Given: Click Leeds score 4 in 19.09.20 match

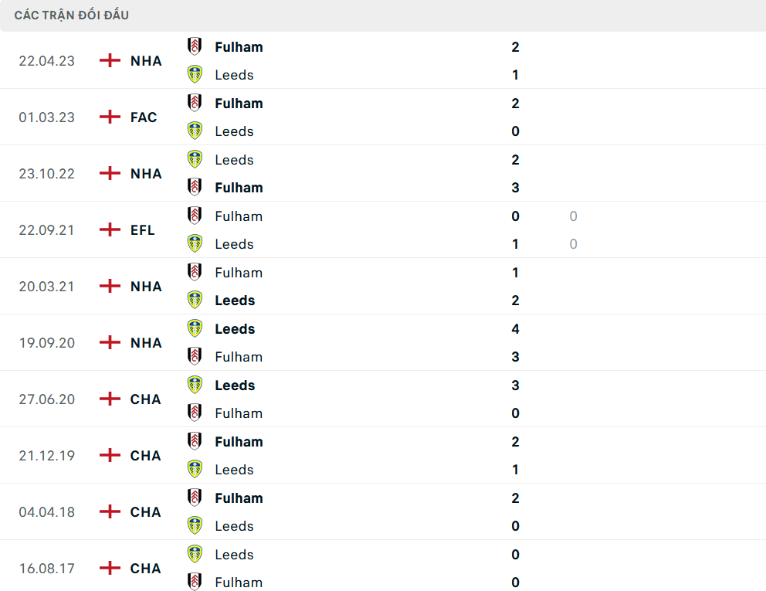Looking at the screenshot, I should (515, 329).
